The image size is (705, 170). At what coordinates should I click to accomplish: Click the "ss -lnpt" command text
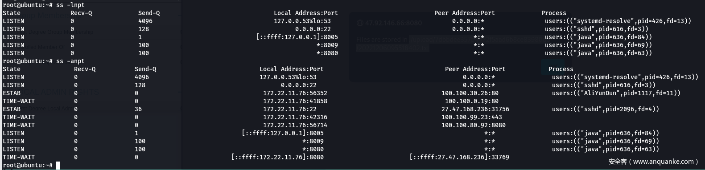(x=70, y=5)
